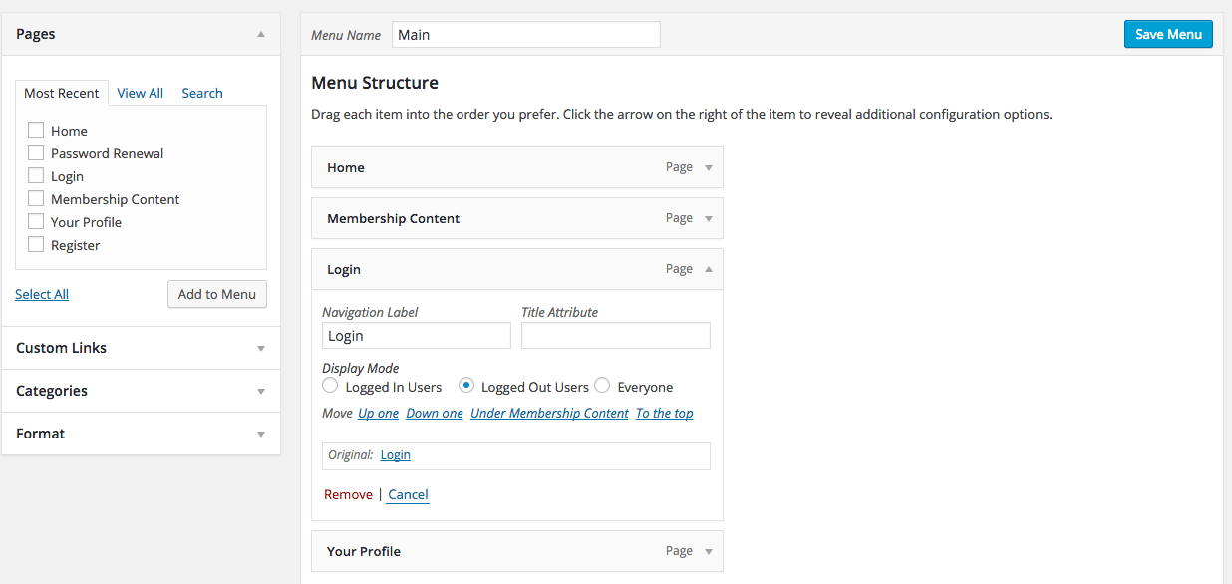Select Logged In Users display mode
1232x584 pixels.
330,386
